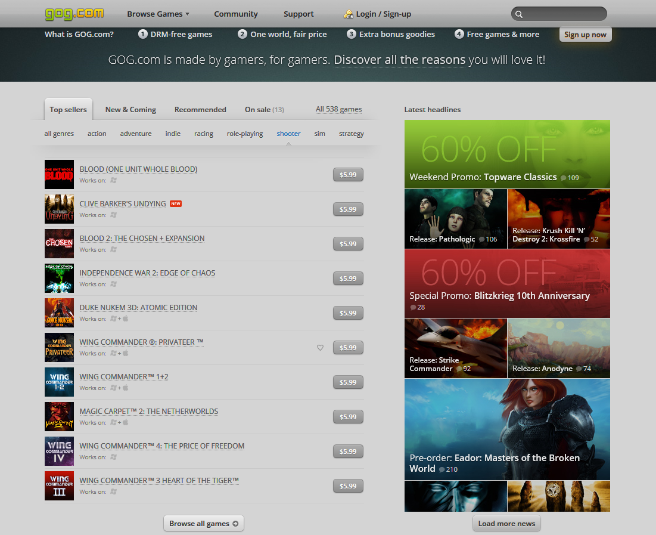
Task: Open the Community menu
Action: (236, 14)
